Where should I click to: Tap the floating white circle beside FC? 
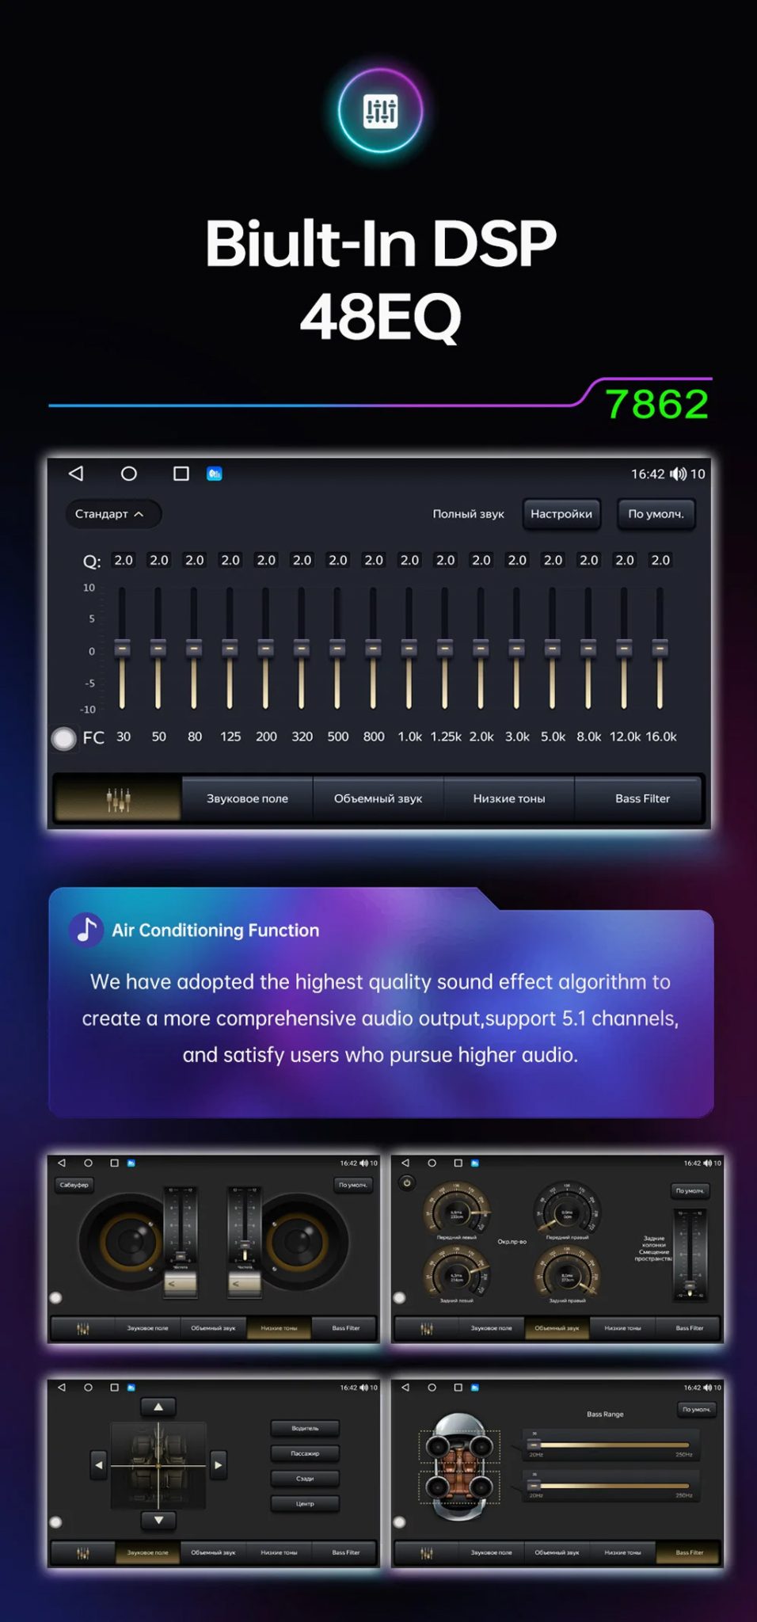pyautogui.click(x=63, y=738)
